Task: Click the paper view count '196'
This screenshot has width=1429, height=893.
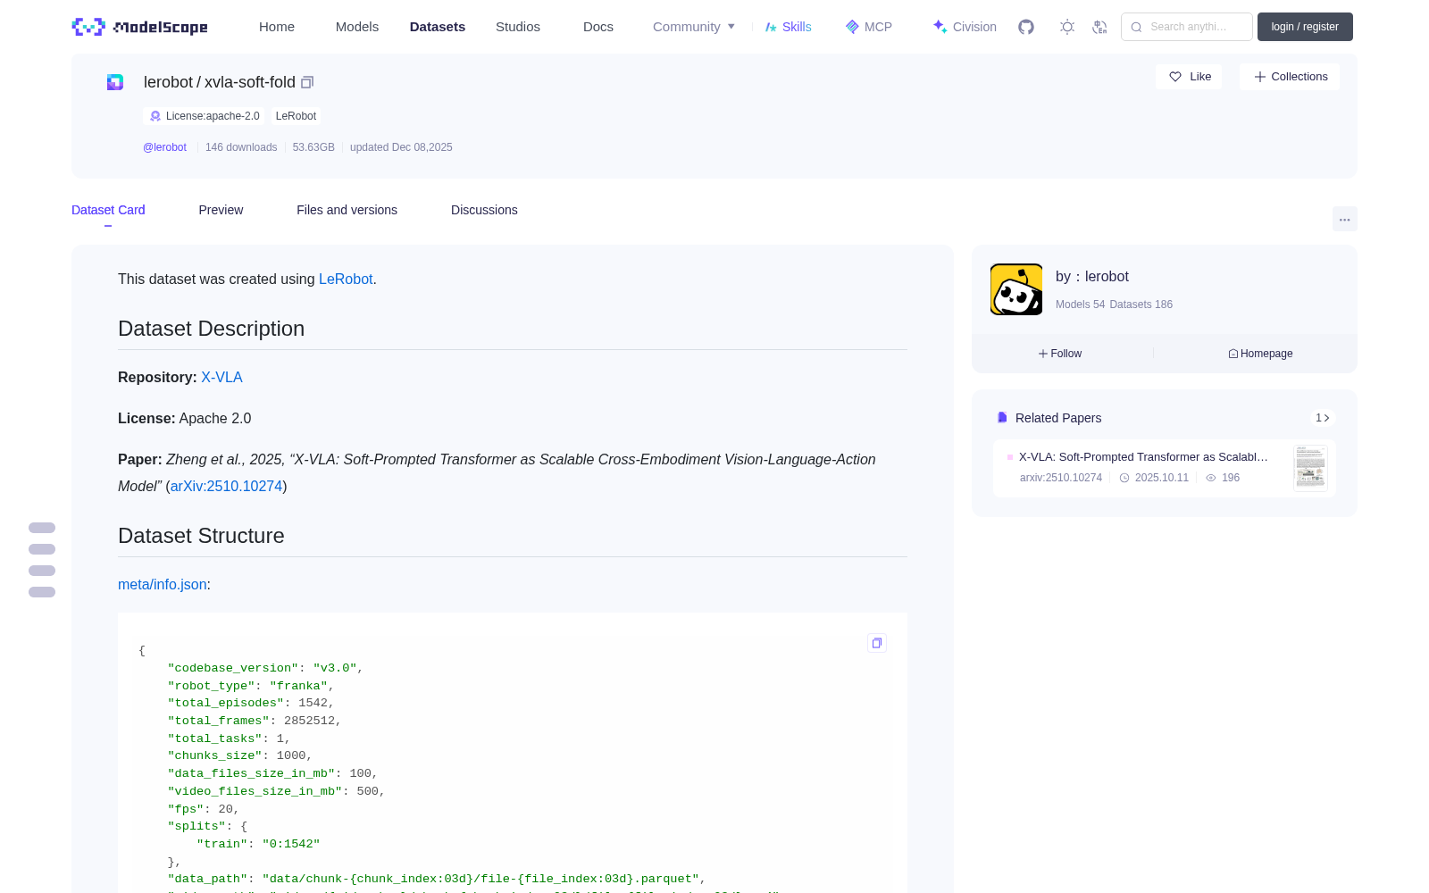Action: (x=1231, y=478)
